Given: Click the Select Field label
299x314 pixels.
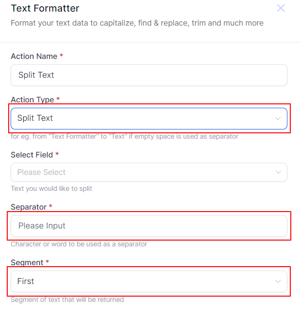Looking at the screenshot, I should 31,155.
